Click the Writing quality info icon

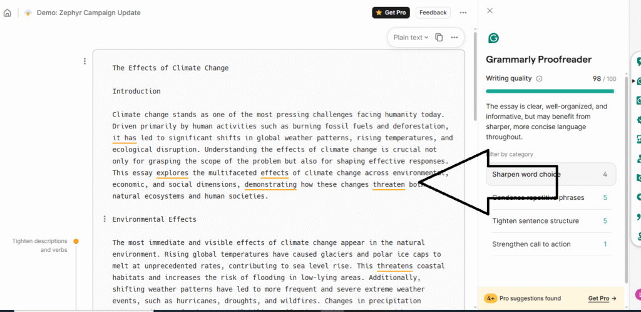[x=540, y=79]
